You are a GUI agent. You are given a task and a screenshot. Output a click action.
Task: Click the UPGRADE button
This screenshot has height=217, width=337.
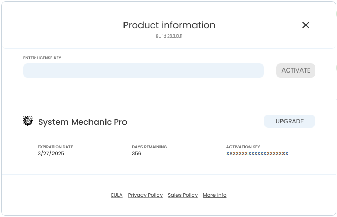tap(290, 121)
